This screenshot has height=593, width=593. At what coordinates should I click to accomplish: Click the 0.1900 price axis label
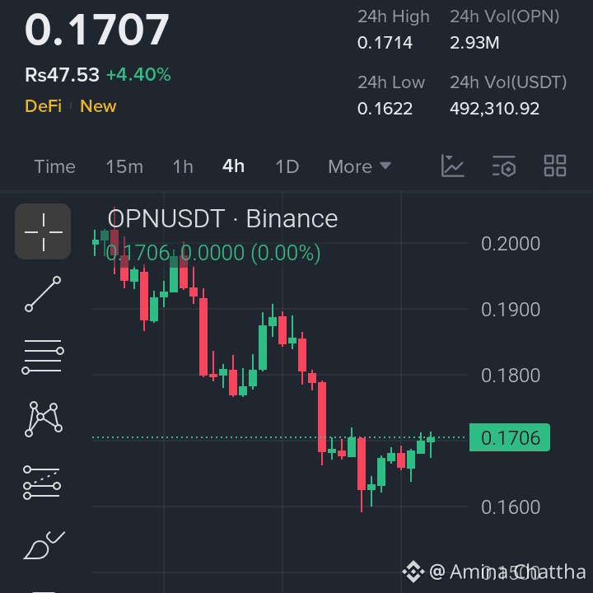(511, 310)
